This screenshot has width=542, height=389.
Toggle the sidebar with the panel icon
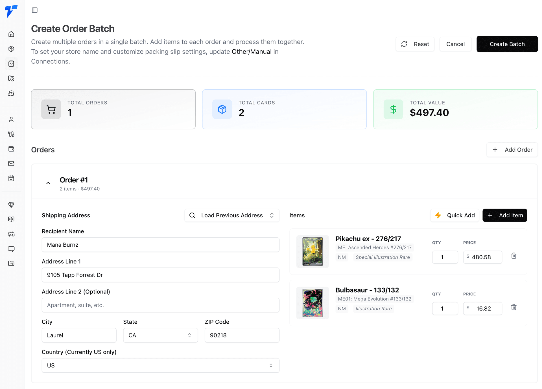35,10
